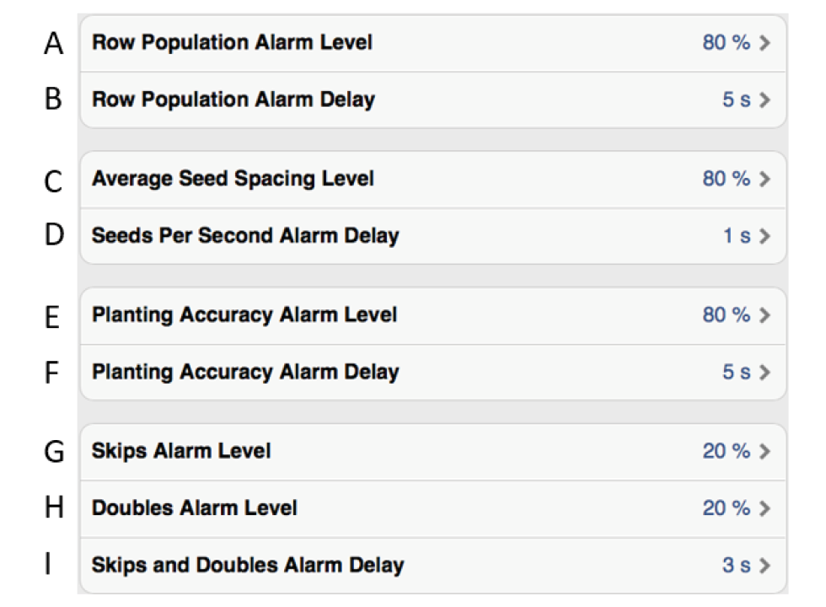Click the 1 s value for Seeds Per Second

(736, 236)
